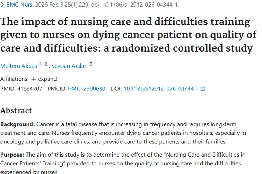This screenshot has width=262, height=174.
Task: Click the external link icon after the DOI
Action: 202,89
